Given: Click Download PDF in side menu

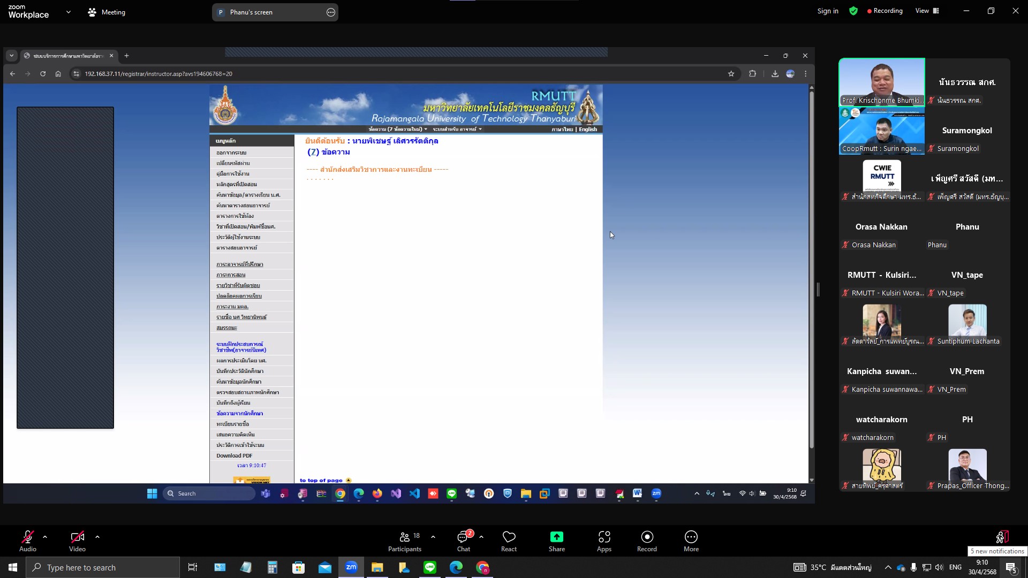Looking at the screenshot, I should click(x=234, y=455).
